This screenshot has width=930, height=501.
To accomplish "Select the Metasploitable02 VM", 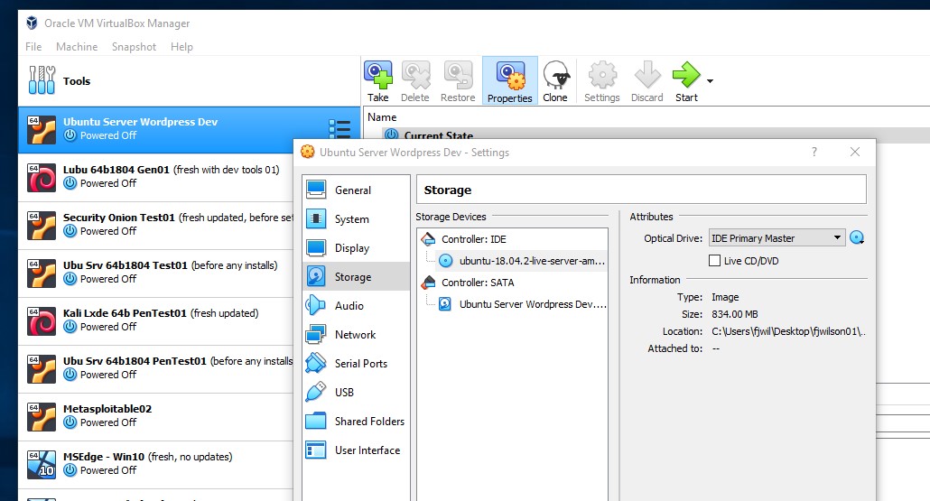I will pos(156,417).
